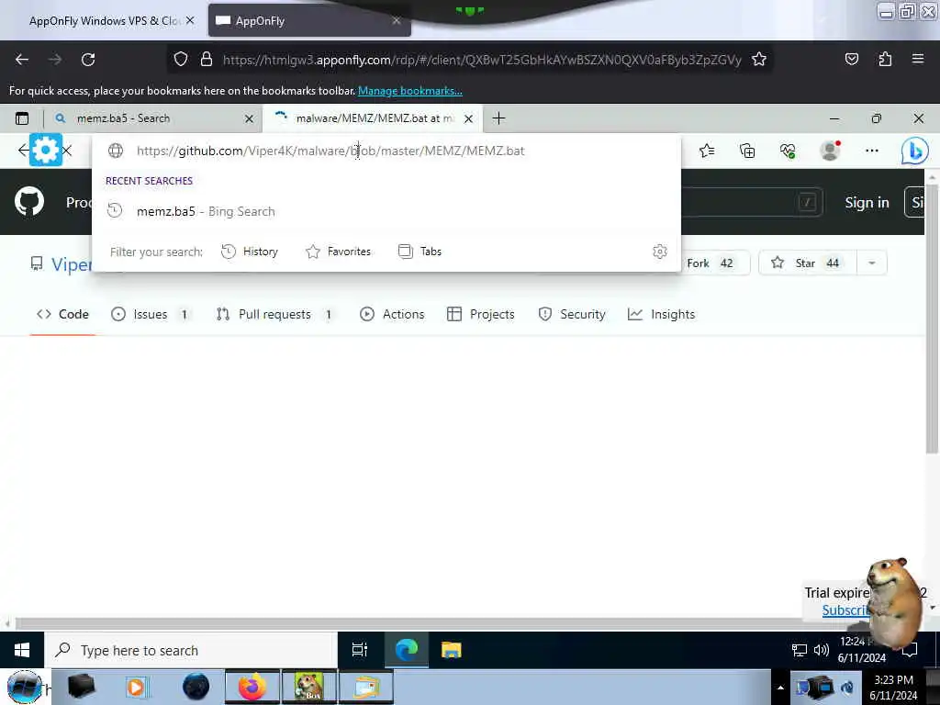Filter search by Tabs
This screenshot has width=940, height=705.
[420, 252]
